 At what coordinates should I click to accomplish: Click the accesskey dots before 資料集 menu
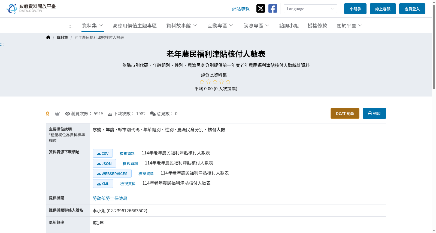tap(71, 26)
